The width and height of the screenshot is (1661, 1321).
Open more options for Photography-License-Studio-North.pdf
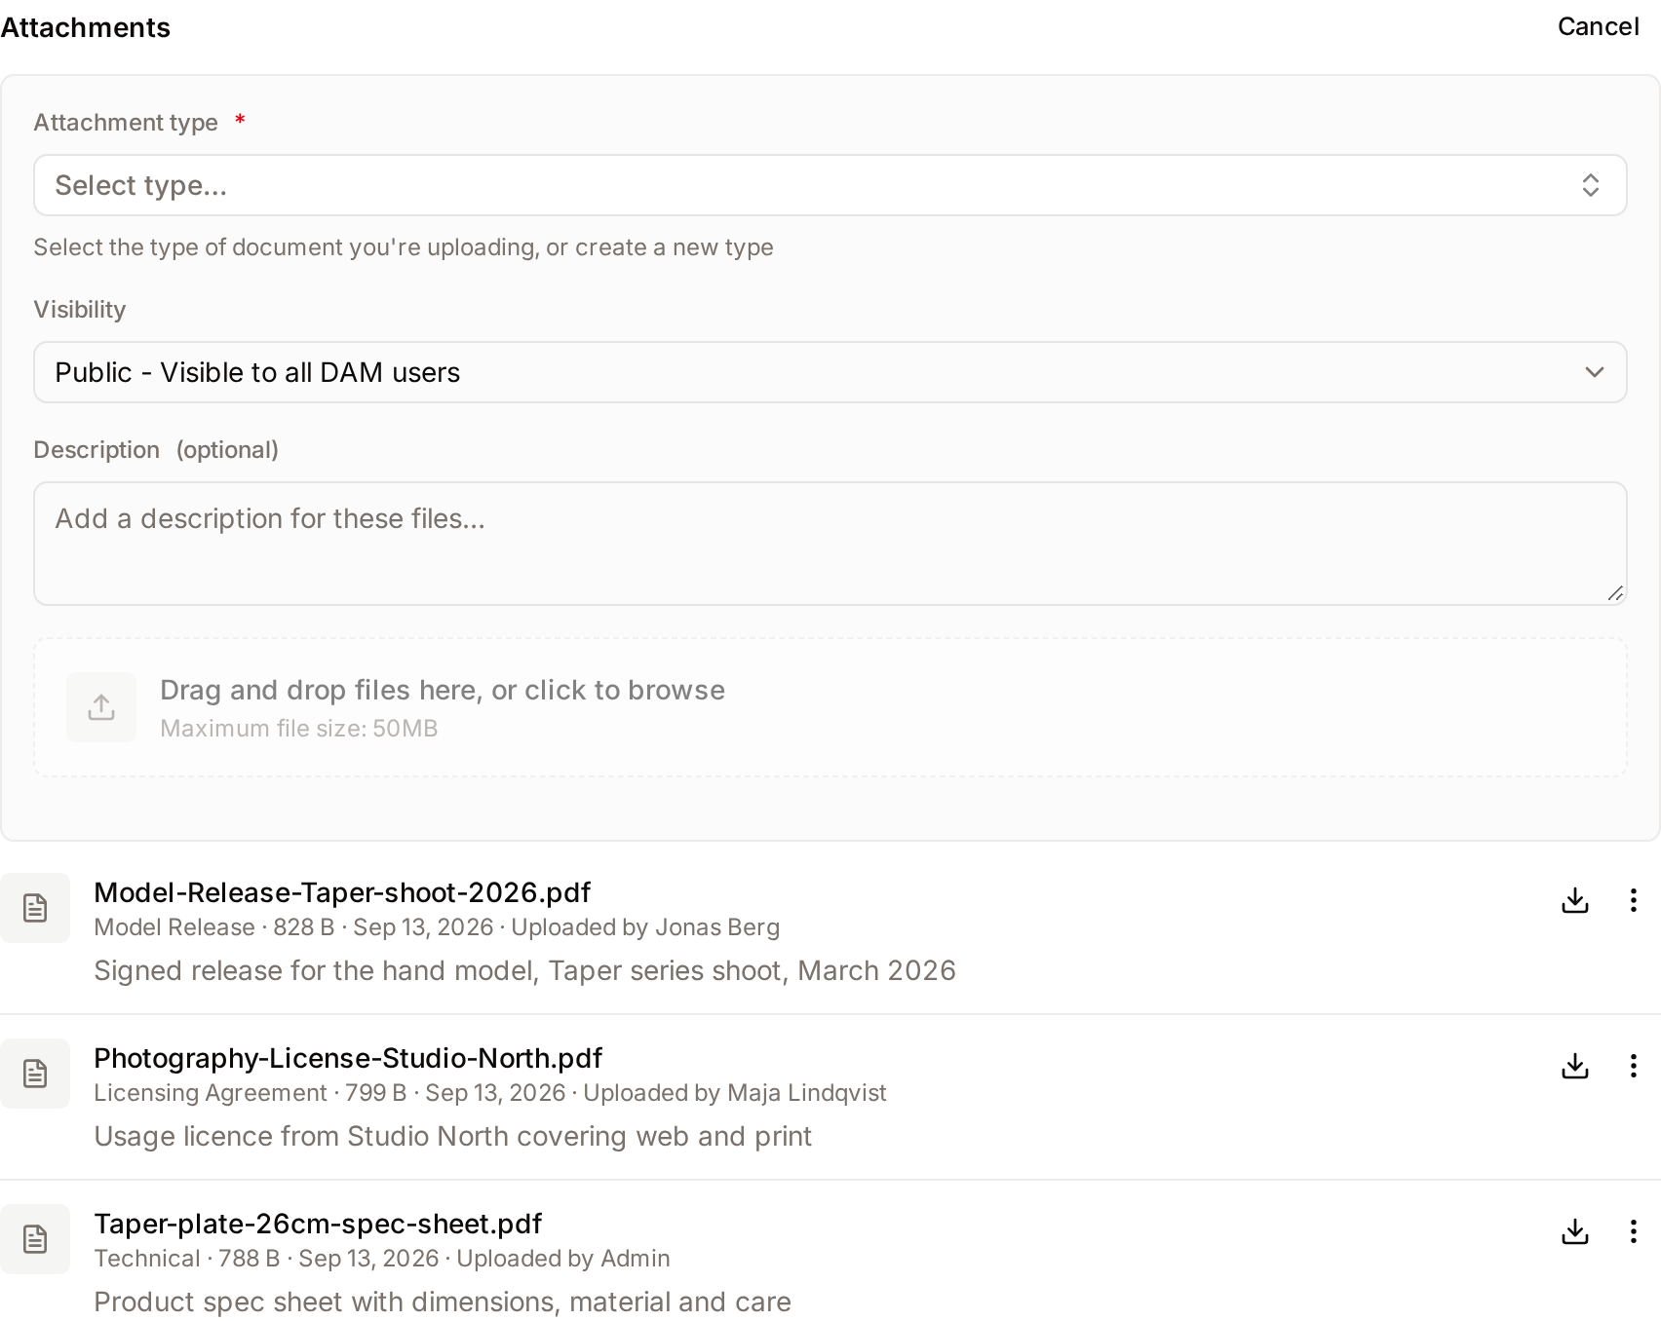click(x=1633, y=1066)
